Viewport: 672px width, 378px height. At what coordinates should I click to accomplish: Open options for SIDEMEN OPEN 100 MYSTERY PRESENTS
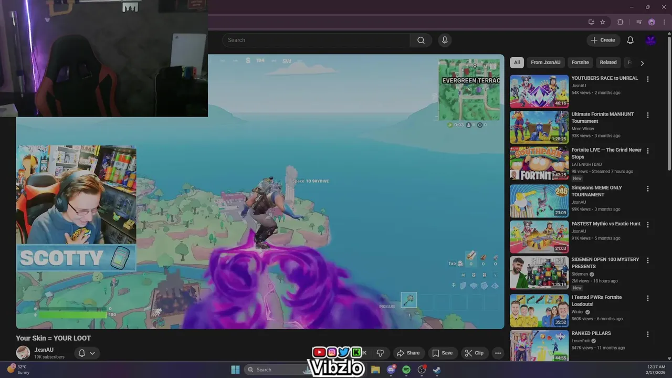(x=647, y=260)
